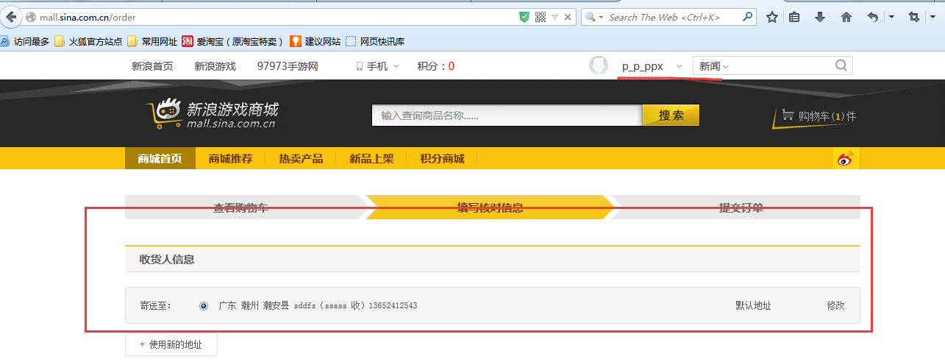Switch to 商城推荐 tab
Screen dimensions: 945x362
[230, 158]
